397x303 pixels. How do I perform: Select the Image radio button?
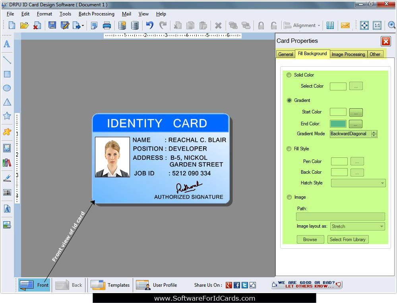pyautogui.click(x=289, y=197)
